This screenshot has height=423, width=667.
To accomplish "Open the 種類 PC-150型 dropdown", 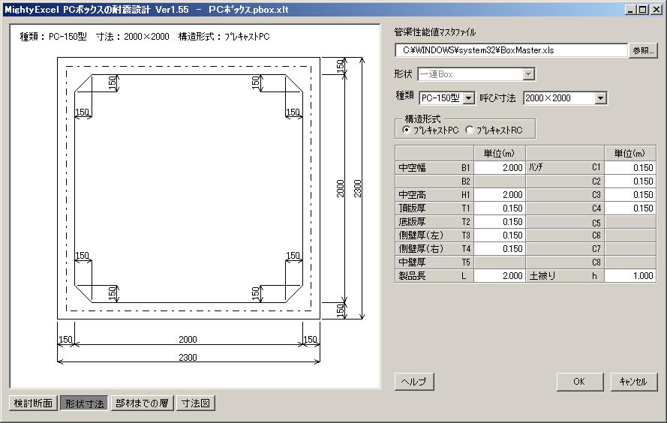I will pyautogui.click(x=468, y=98).
